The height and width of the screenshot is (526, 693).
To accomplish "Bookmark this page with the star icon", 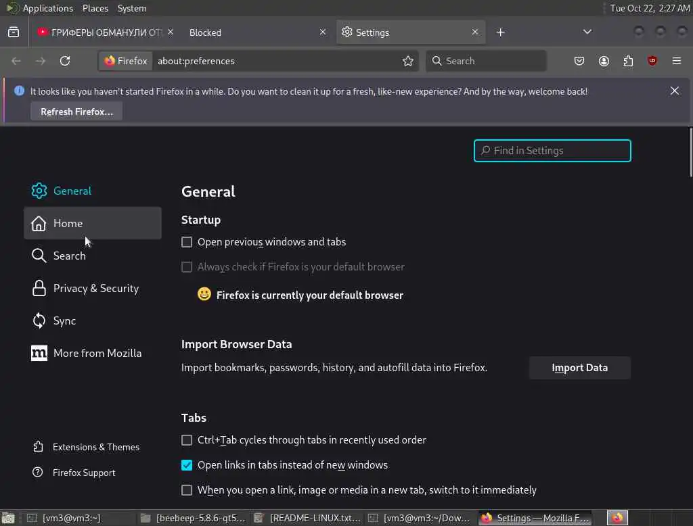I will 408,61.
